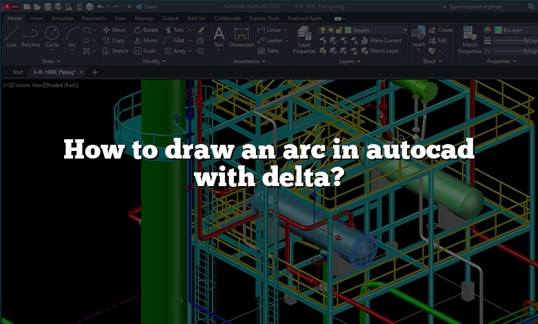
Task: Click Make Current layer button
Action: point(381,41)
